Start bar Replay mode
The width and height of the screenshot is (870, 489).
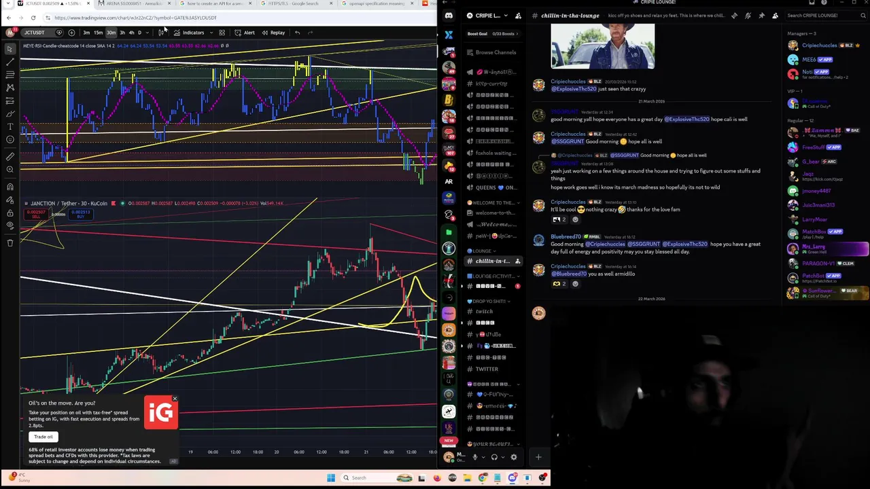(x=273, y=33)
